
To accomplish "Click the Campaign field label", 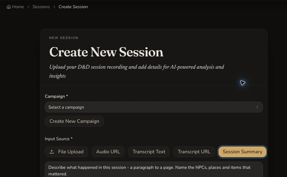I will (56, 96).
